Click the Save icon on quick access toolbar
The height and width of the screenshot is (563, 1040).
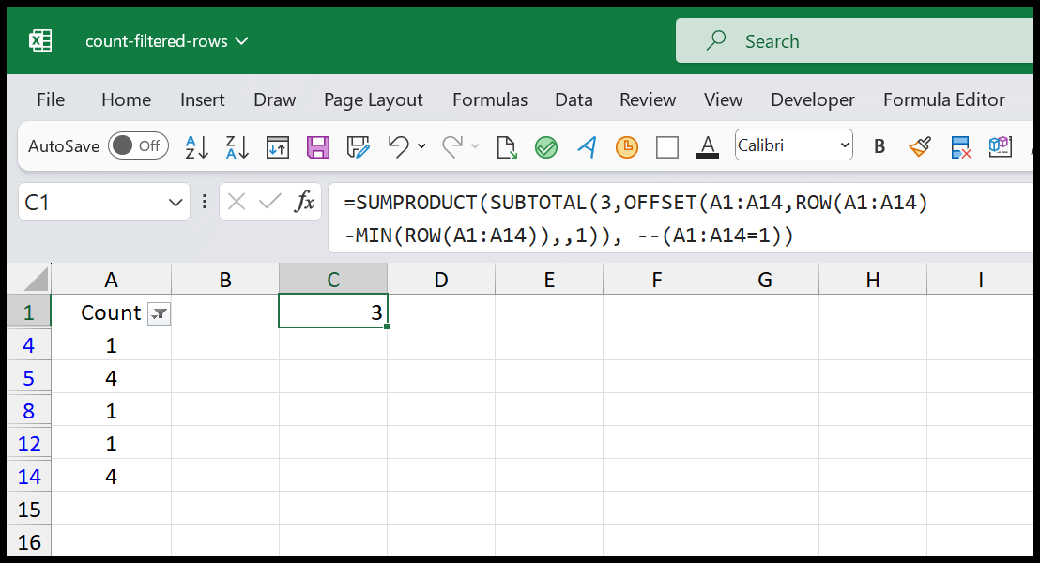(x=318, y=146)
